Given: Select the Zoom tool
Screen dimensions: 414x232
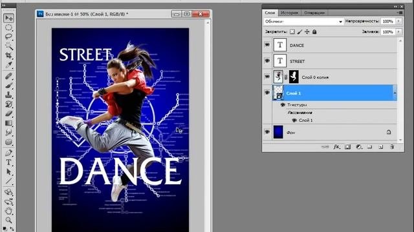Looking at the screenshot, I should pos(8,220).
